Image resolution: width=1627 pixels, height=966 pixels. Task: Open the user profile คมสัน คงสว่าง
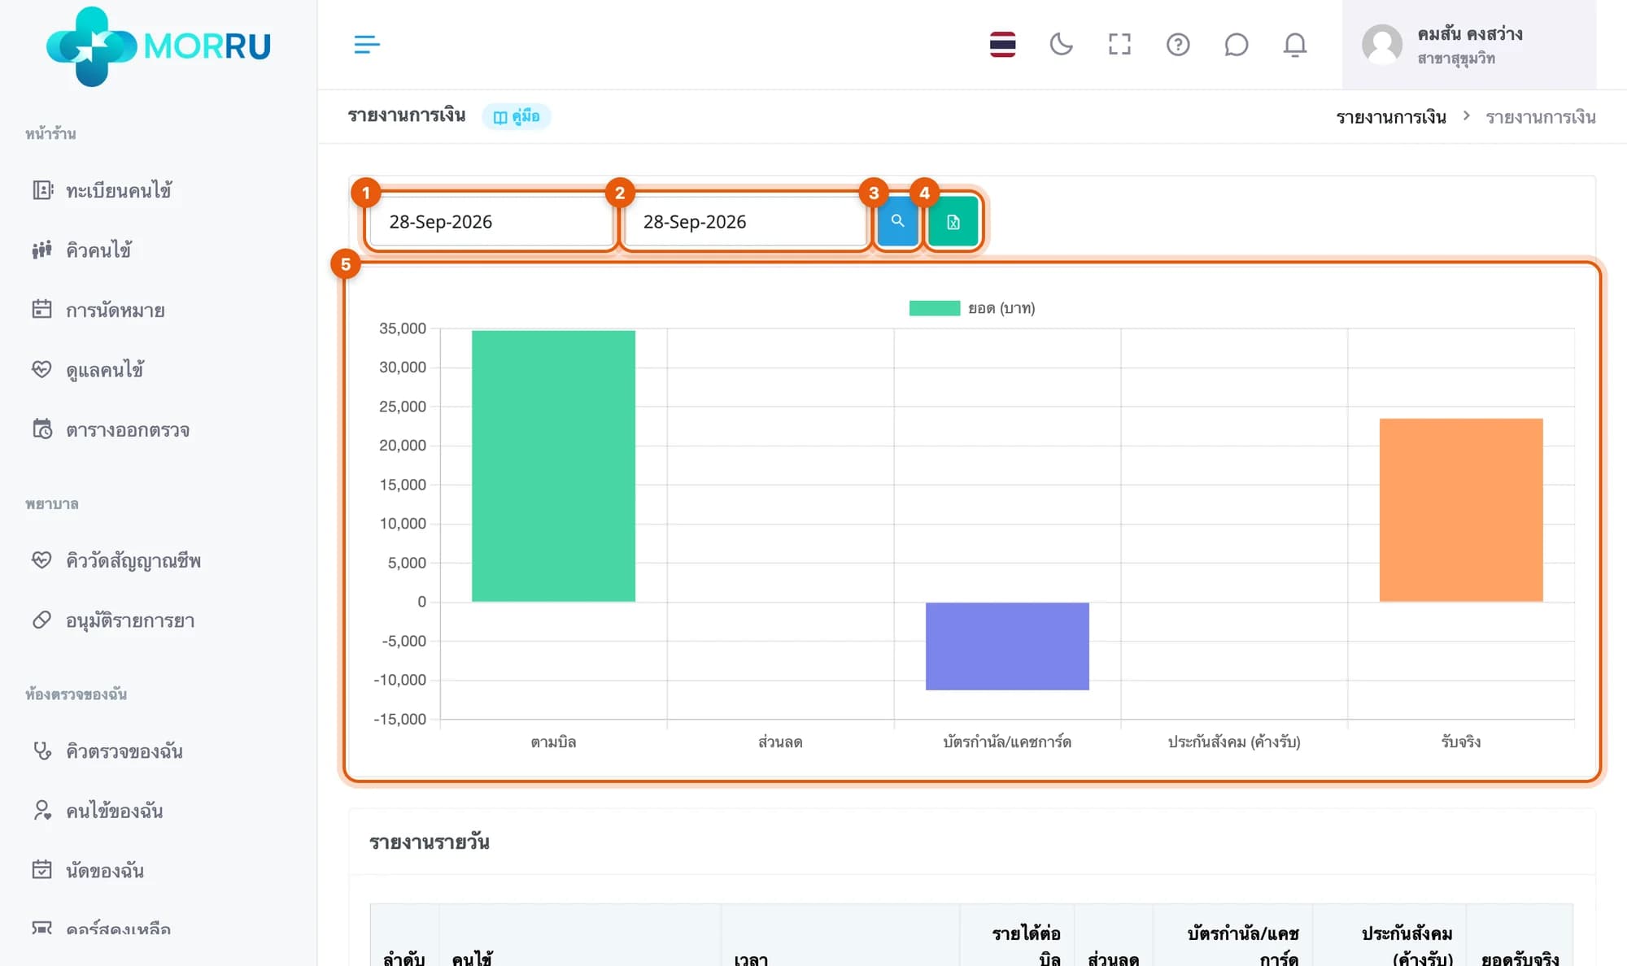tap(1468, 45)
